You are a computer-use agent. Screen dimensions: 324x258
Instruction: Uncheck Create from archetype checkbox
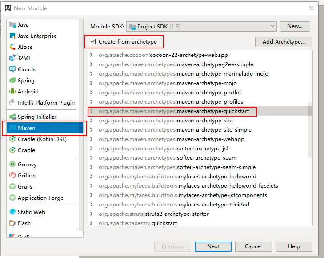(92, 42)
